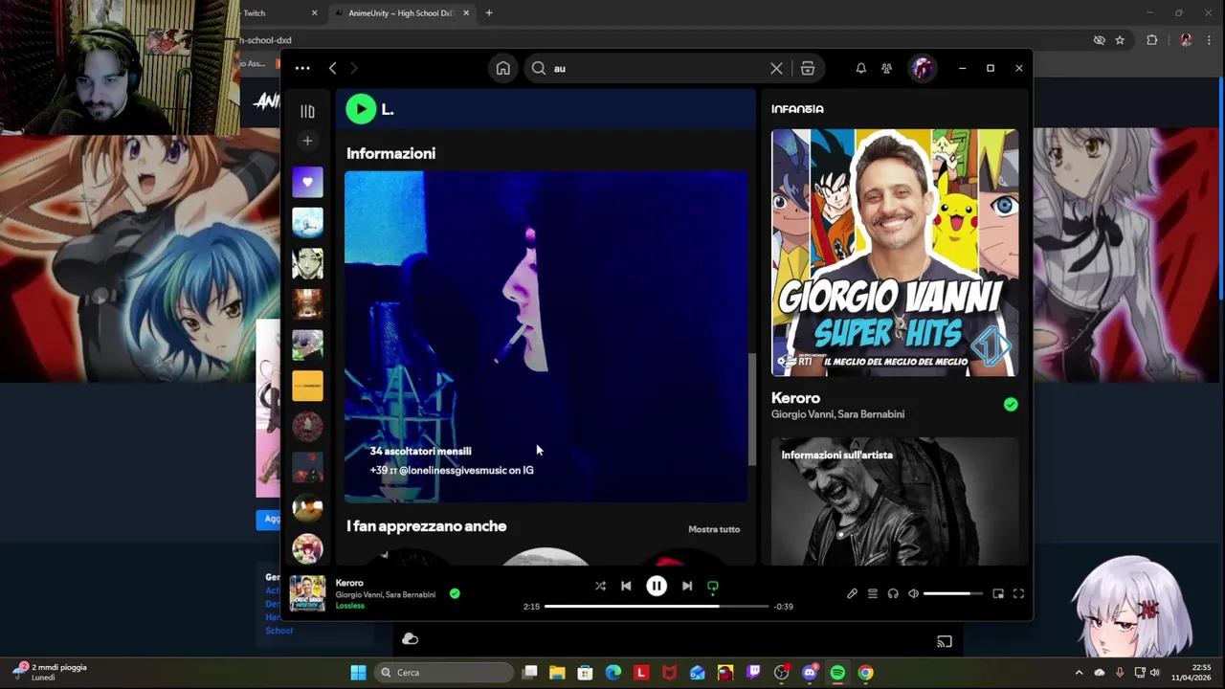
Task: Open artist Informazioni image card
Action: [x=546, y=336]
